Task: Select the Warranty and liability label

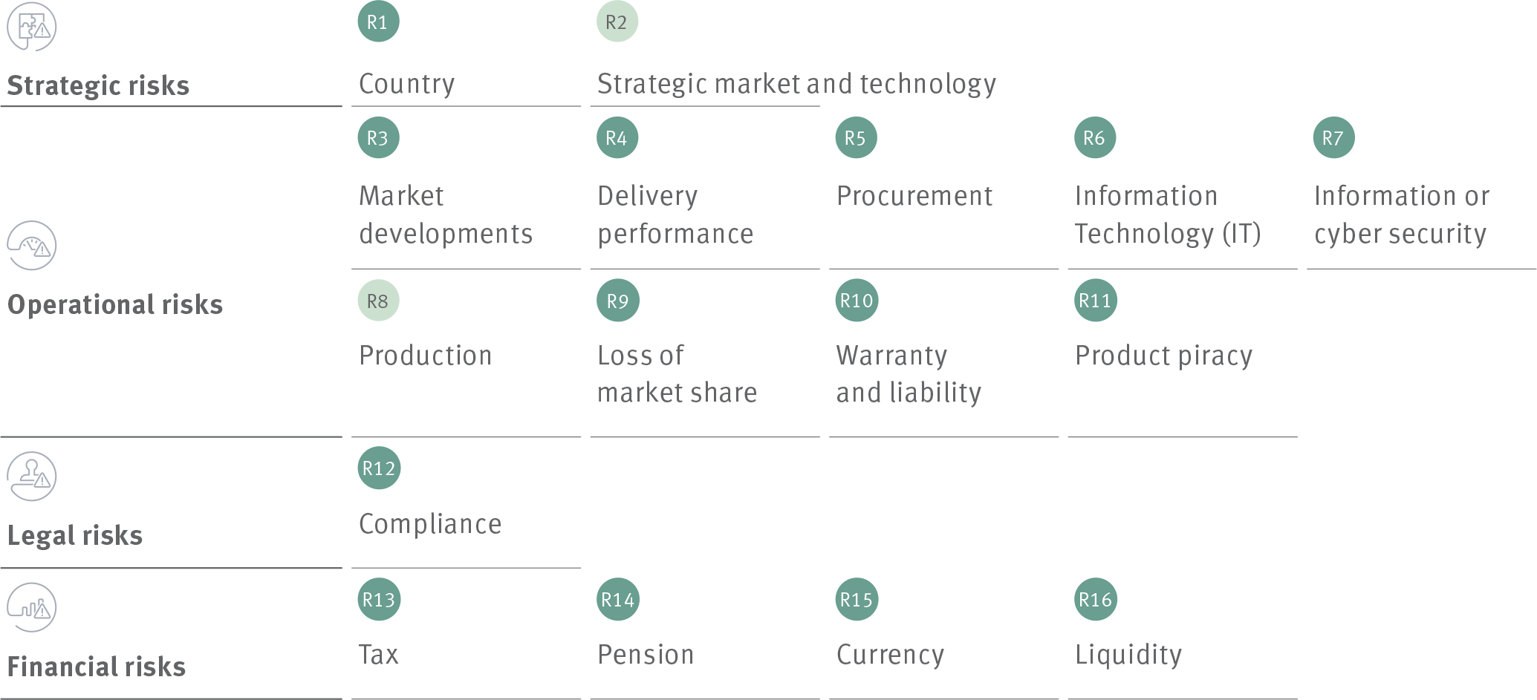Action: click(x=909, y=373)
